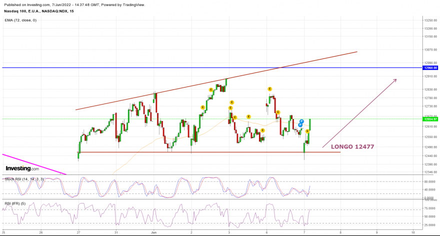Click the 13150.00 price axis label

point(430,36)
